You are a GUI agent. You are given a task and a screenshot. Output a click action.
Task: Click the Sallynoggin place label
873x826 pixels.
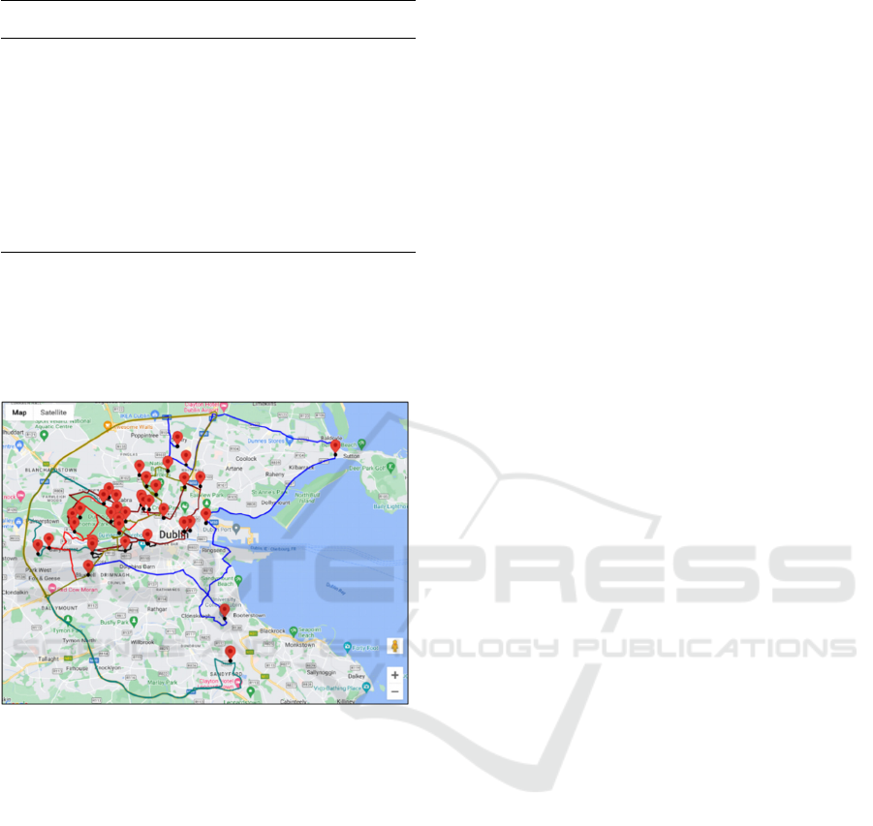322,672
